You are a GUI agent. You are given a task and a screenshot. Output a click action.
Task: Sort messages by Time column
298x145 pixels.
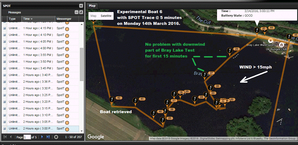coord(38,19)
